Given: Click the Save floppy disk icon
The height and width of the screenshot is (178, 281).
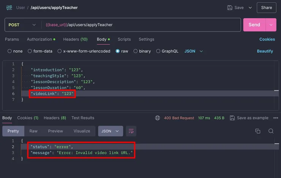Looking at the screenshot, I should point(230,8).
